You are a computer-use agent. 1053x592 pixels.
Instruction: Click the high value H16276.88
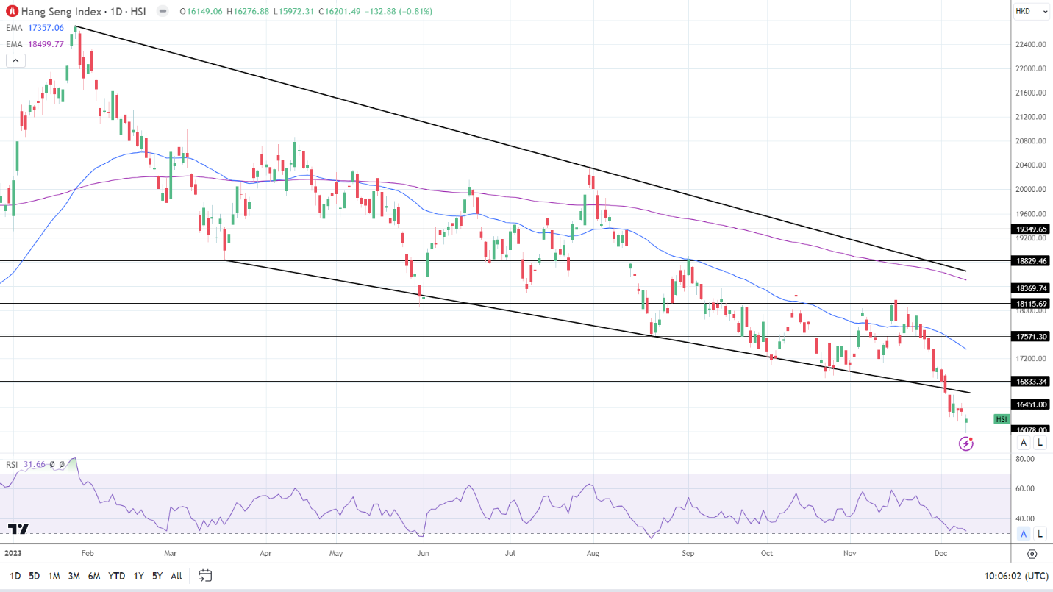tap(249, 12)
